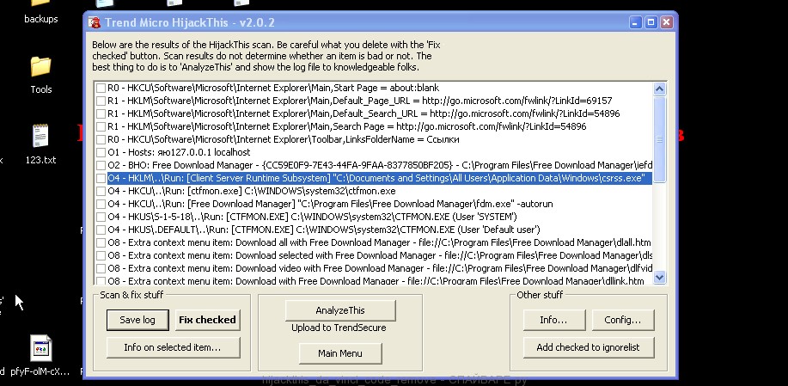788x386 pixels.
Task: Select the LinksFolderName = Ссылки row
Action: click(284, 139)
